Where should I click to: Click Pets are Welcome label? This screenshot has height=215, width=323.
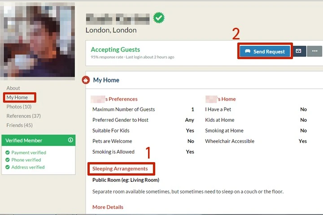pyautogui.click(x=112, y=141)
